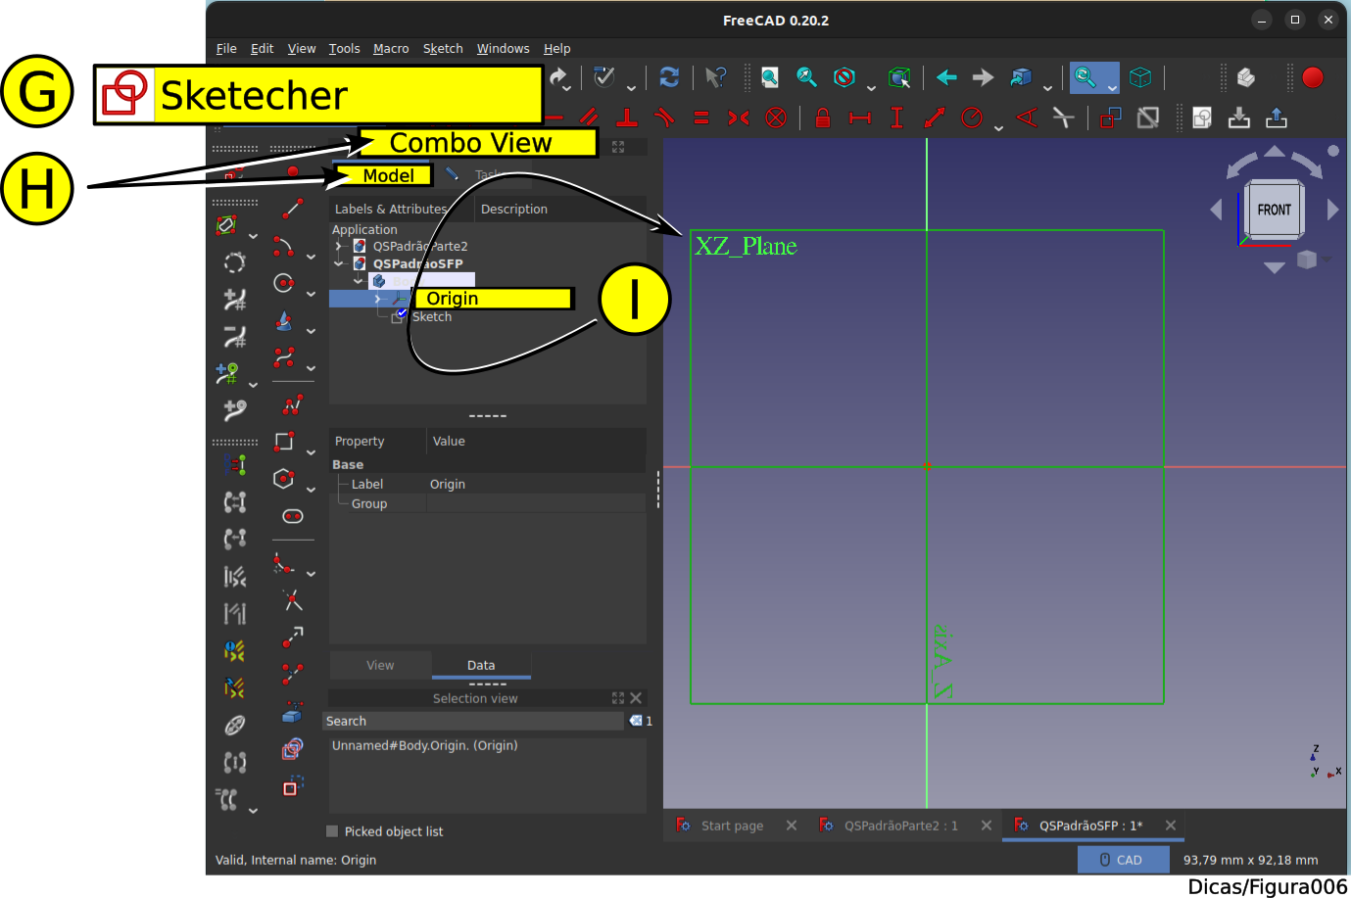The width and height of the screenshot is (1351, 898).
Task: Click the Refresh recompute icon
Action: (x=669, y=77)
